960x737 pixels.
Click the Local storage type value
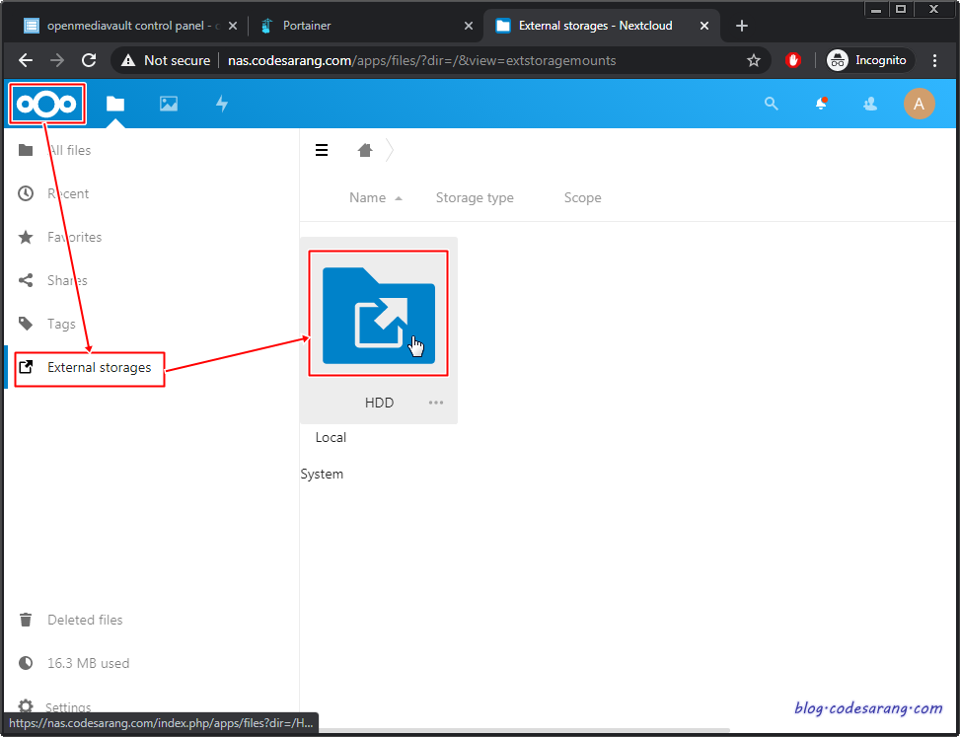(x=331, y=438)
